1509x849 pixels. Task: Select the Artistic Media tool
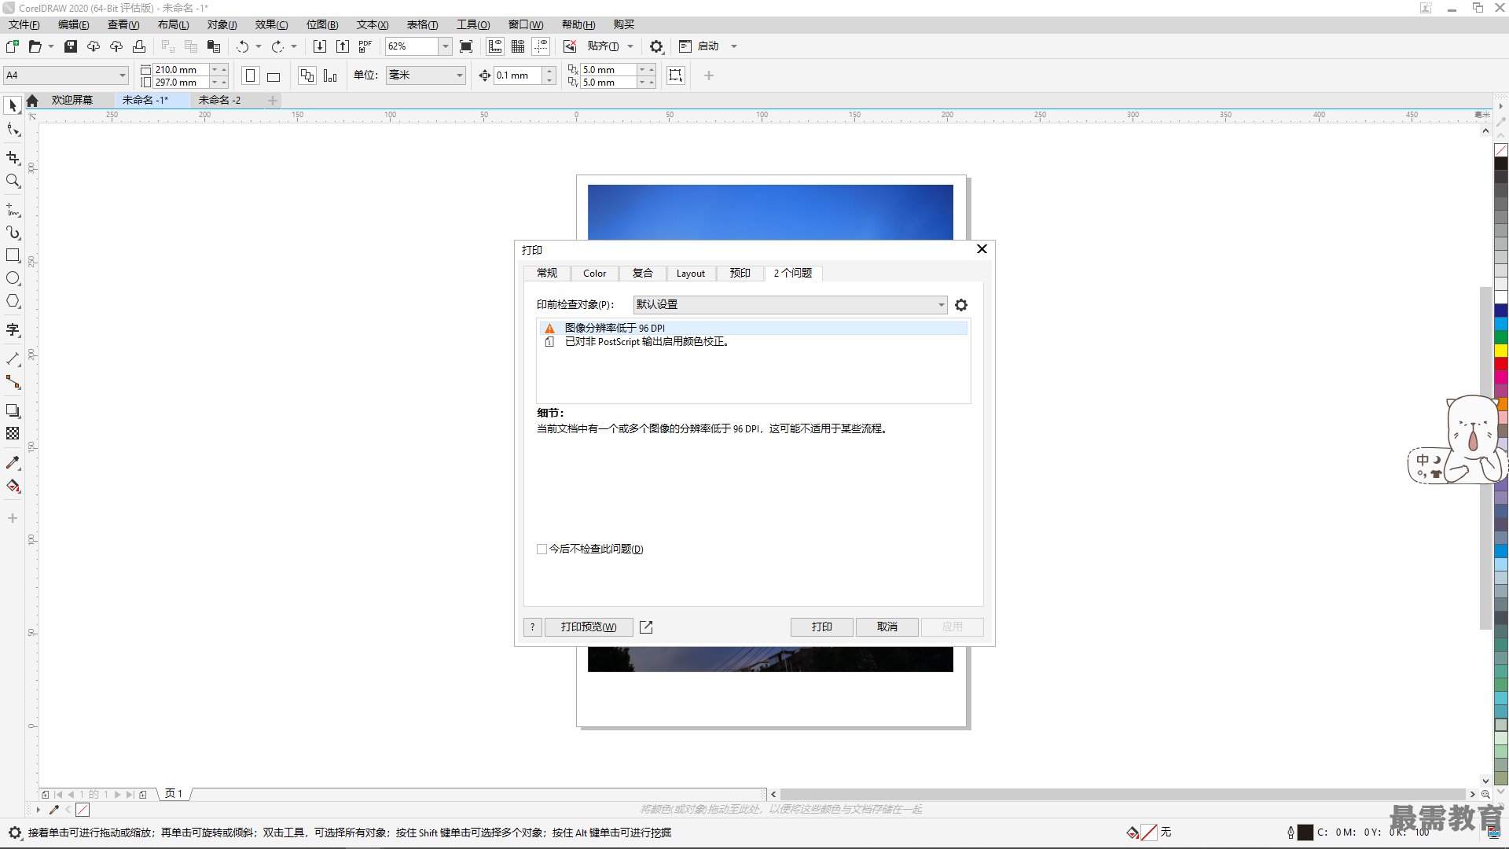coord(13,233)
